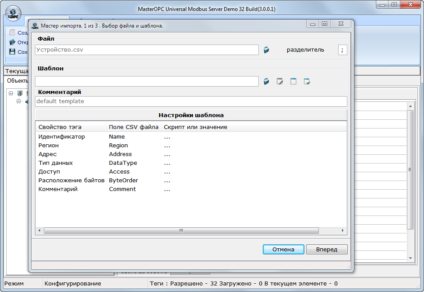Close the import wizard dialog

point(341,24)
